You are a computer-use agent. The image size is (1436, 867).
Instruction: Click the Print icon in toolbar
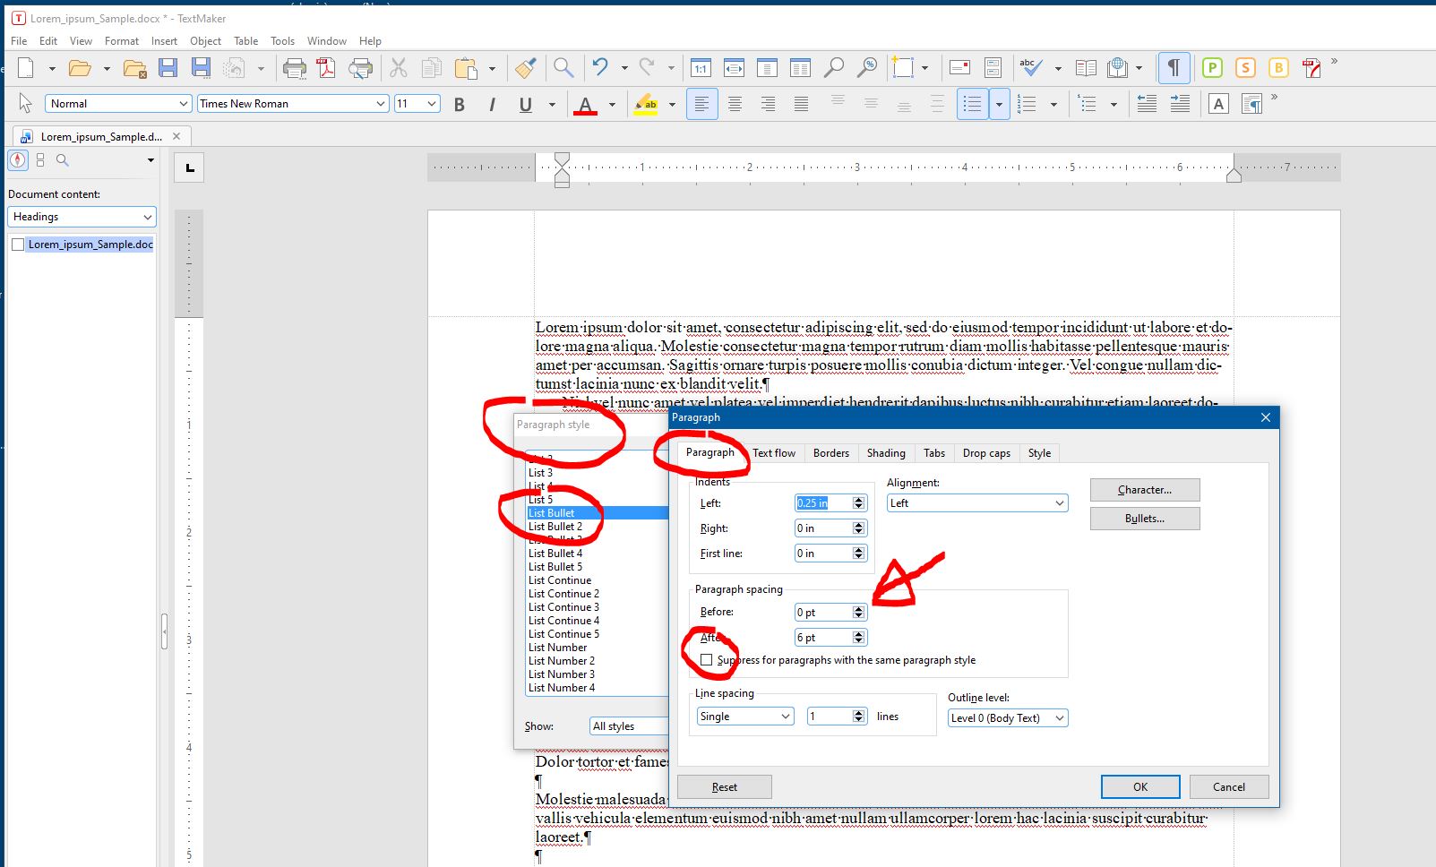coord(294,68)
